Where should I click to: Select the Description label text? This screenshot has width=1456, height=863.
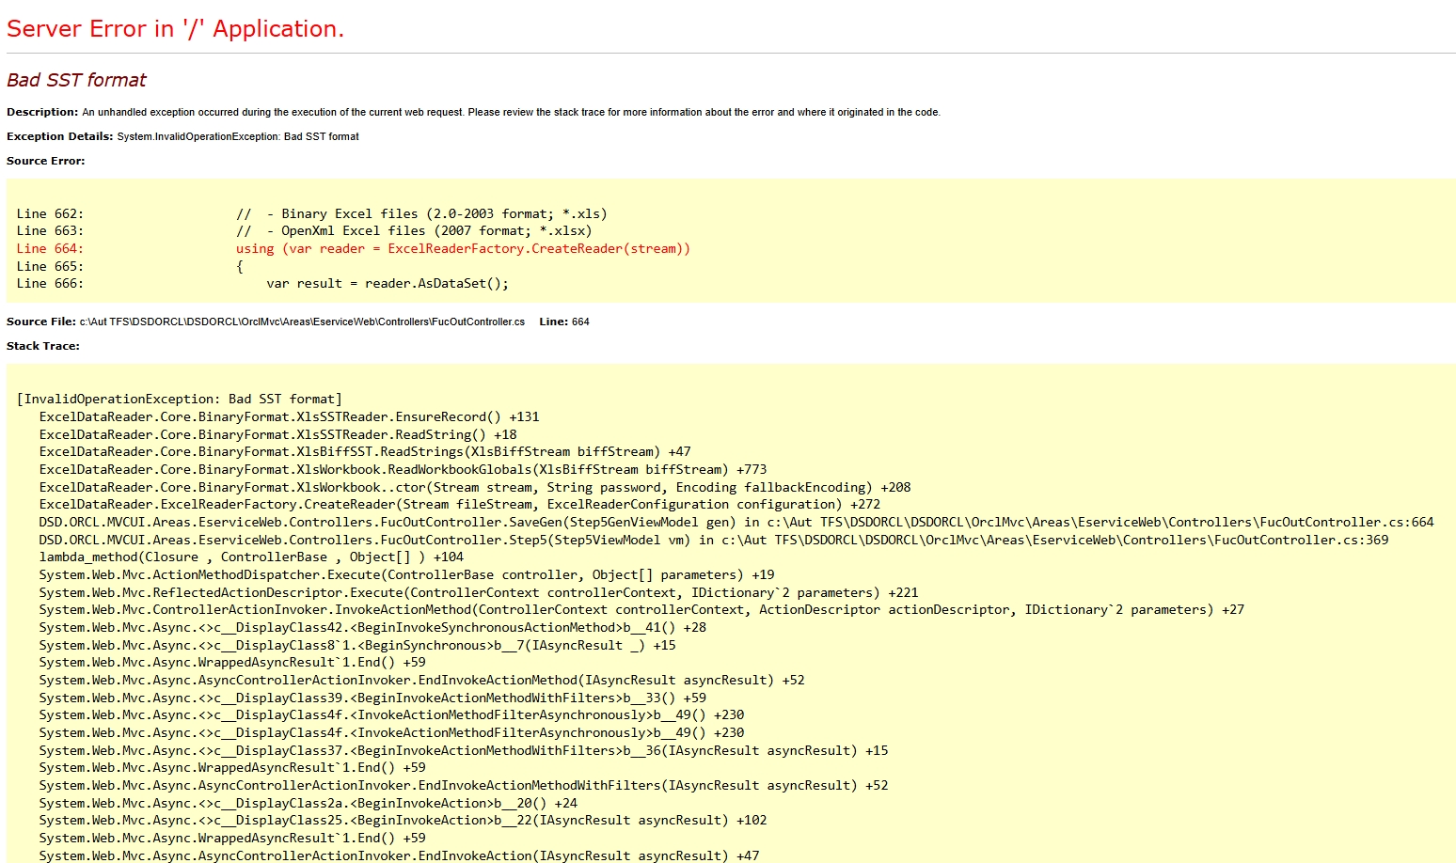(42, 112)
